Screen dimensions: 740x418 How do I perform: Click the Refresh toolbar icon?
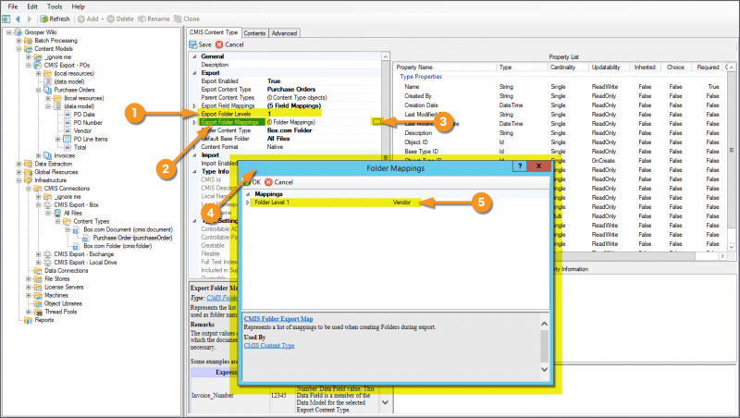tap(55, 18)
